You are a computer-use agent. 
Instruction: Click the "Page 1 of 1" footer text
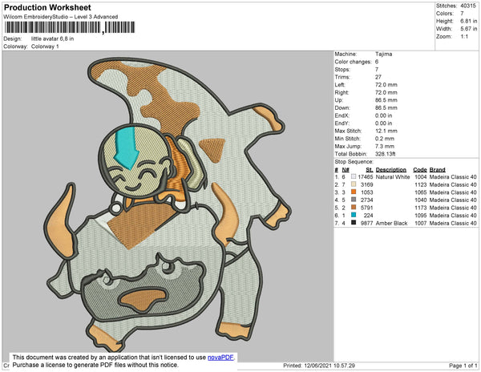[463, 366]
